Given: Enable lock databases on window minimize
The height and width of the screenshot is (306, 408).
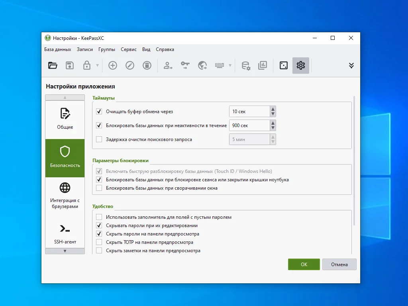Looking at the screenshot, I should [x=99, y=188].
